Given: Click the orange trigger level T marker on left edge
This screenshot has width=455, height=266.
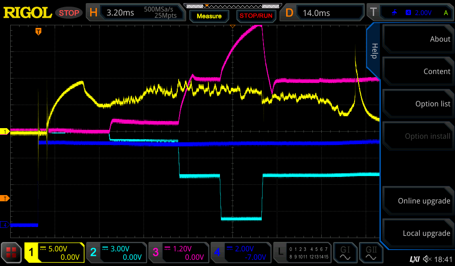Looking at the screenshot, I should 5,198.
